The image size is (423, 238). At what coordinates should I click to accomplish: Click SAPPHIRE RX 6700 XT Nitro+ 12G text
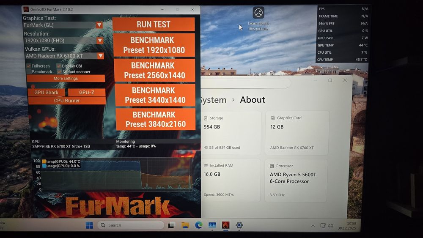(61, 146)
